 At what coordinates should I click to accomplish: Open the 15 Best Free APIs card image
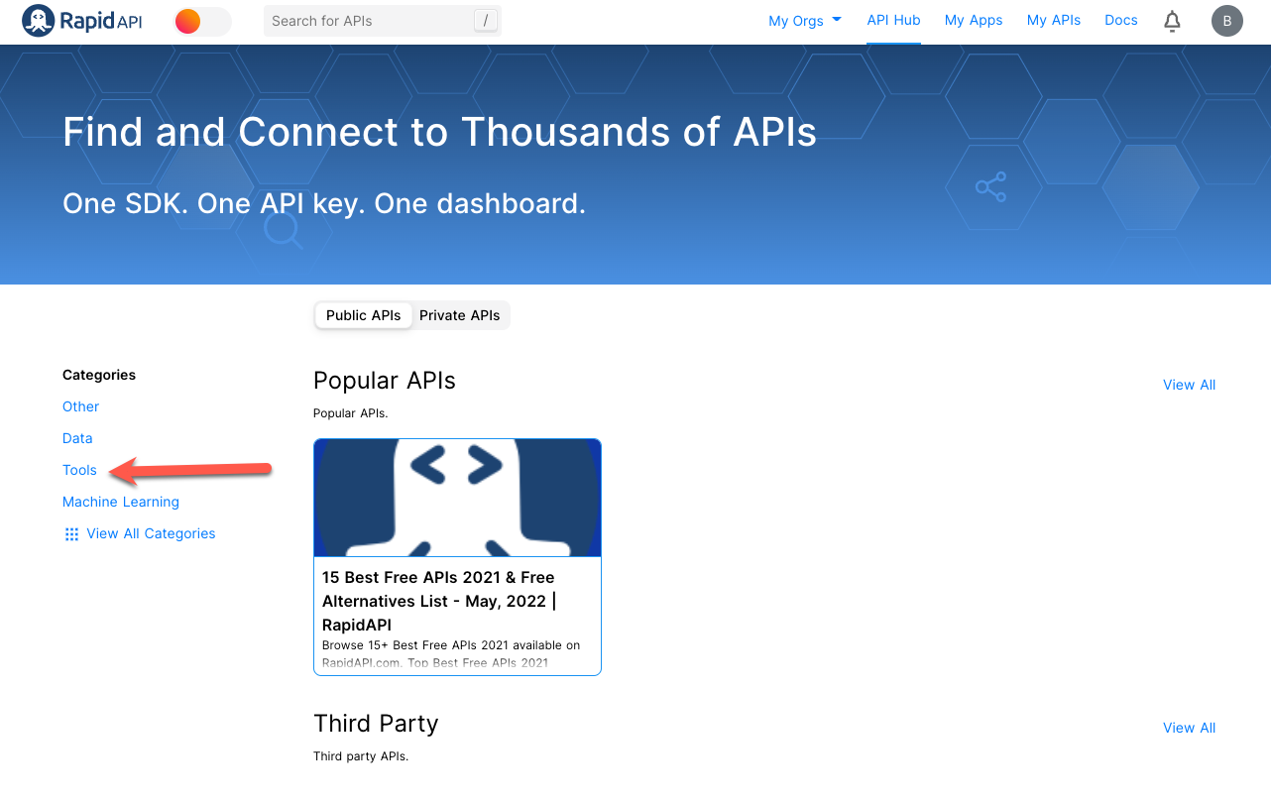click(457, 498)
